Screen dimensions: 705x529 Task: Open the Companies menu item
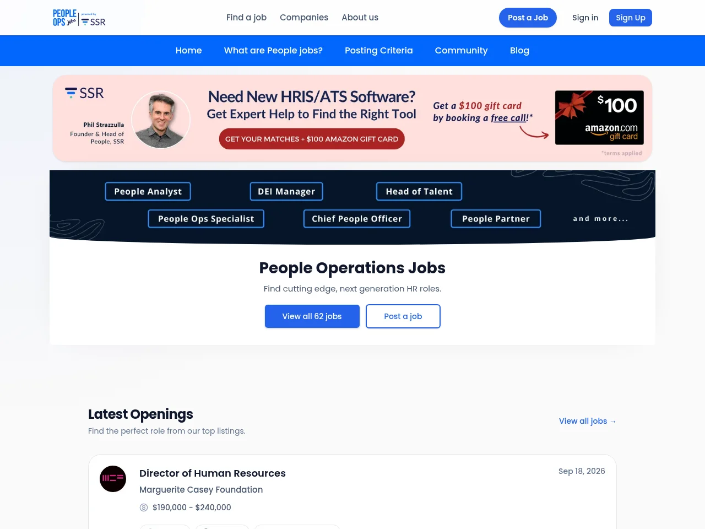304,18
